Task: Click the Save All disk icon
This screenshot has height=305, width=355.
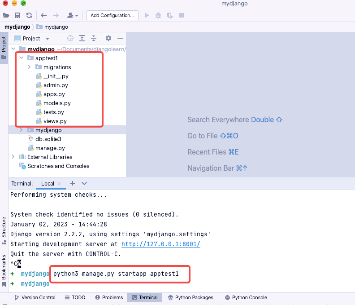Action: [x=17, y=15]
